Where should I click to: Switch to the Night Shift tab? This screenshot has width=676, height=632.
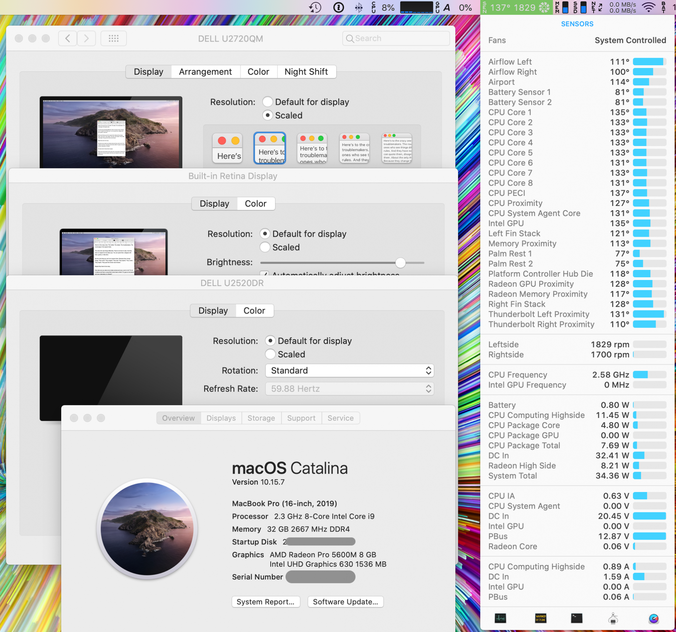pyautogui.click(x=306, y=72)
